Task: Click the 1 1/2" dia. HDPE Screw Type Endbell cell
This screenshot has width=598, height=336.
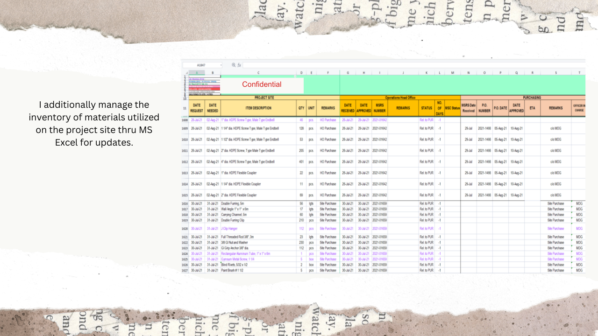Action: pyautogui.click(x=258, y=140)
